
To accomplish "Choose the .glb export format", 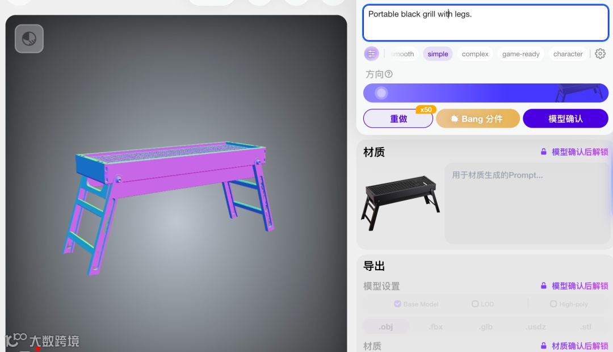I will tap(486, 326).
